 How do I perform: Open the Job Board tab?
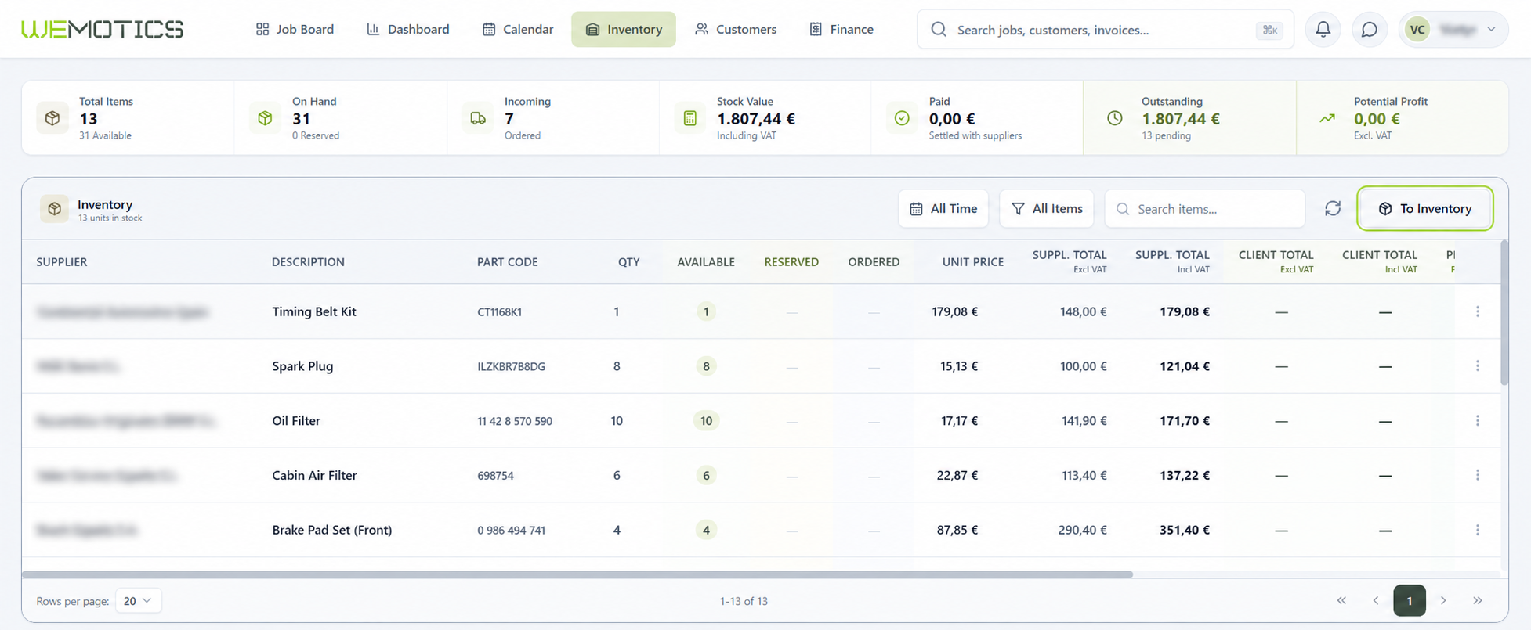[x=295, y=29]
